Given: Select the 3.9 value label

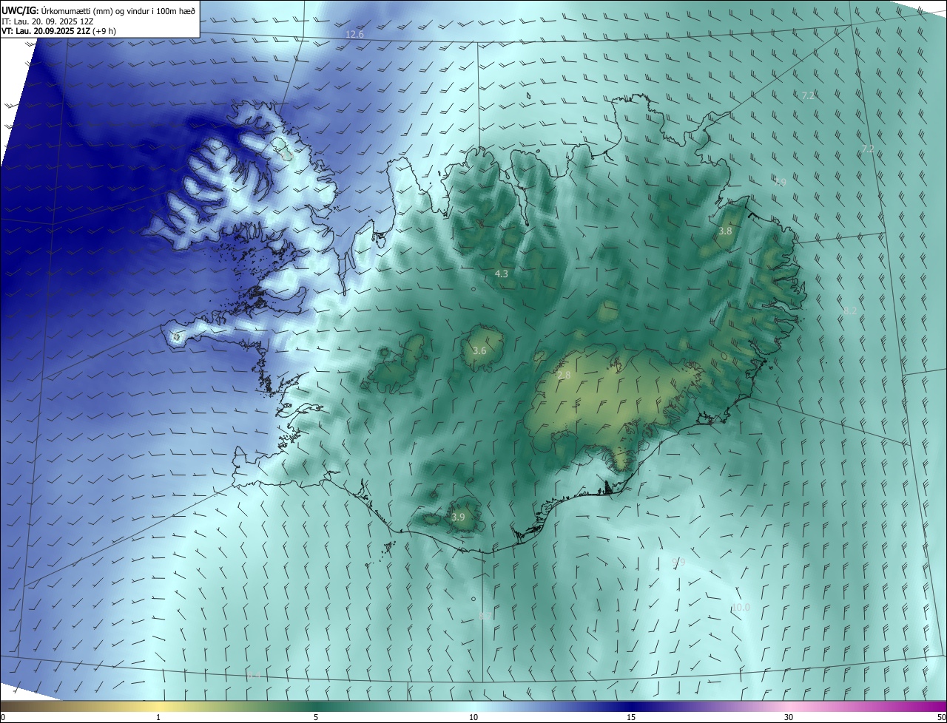Looking at the screenshot, I should (458, 517).
